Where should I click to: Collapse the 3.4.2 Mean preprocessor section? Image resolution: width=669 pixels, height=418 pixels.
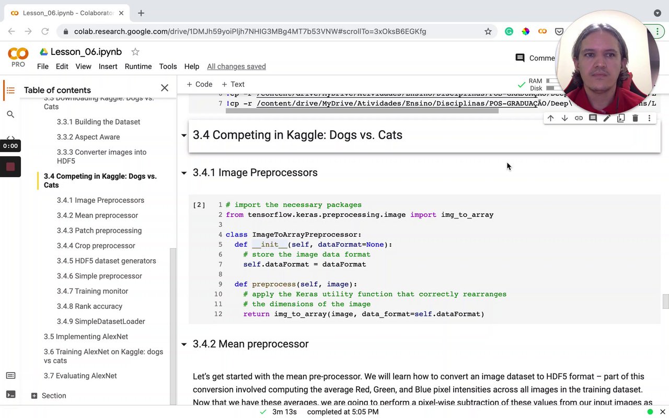pos(183,344)
